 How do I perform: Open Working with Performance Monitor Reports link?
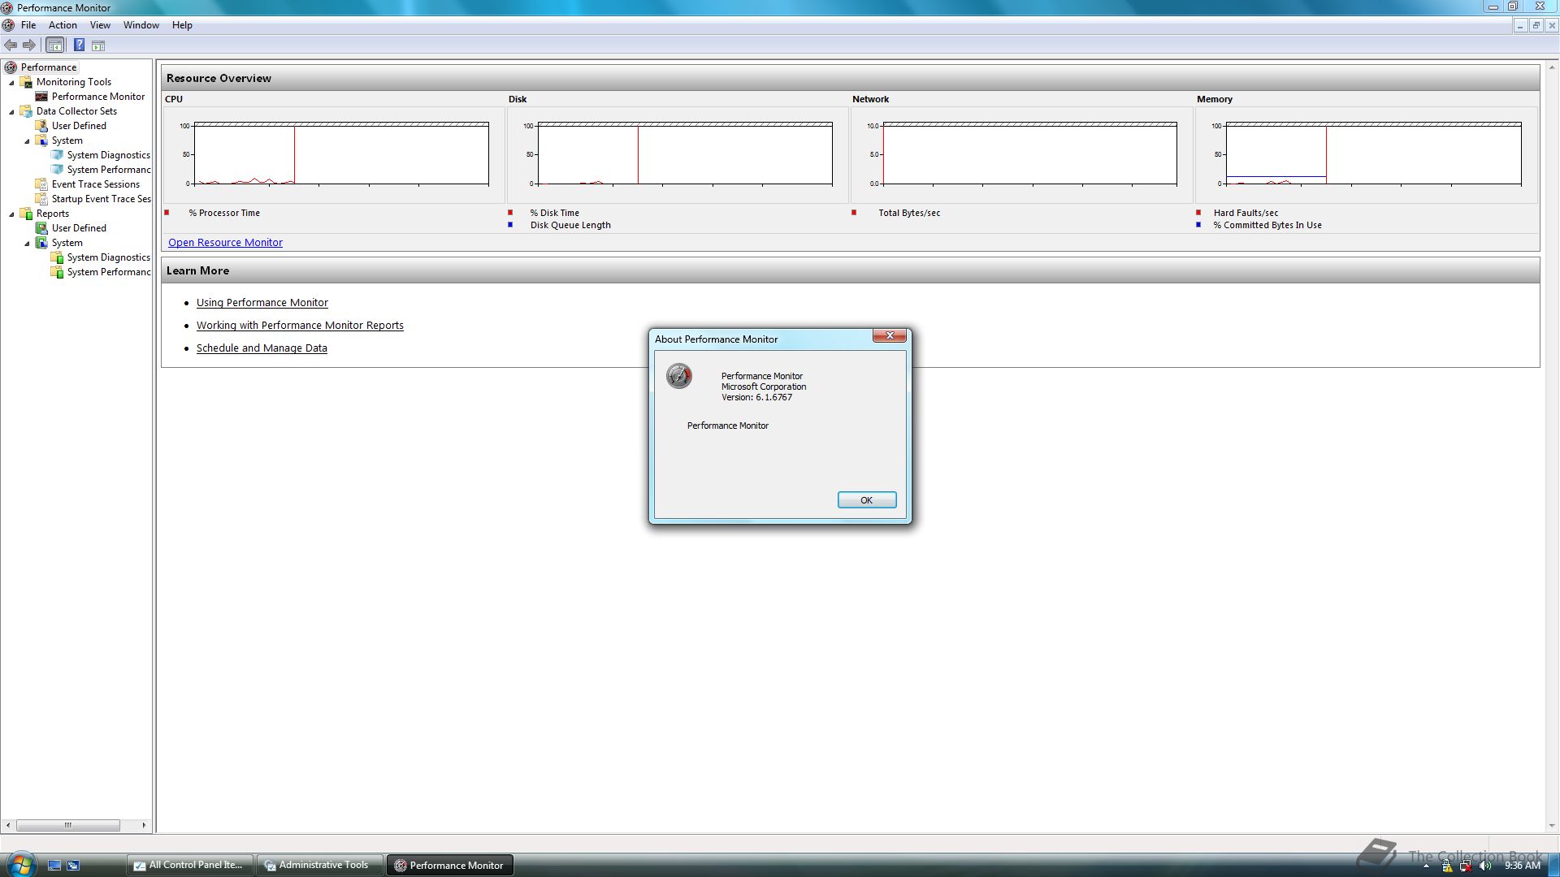[x=300, y=326]
